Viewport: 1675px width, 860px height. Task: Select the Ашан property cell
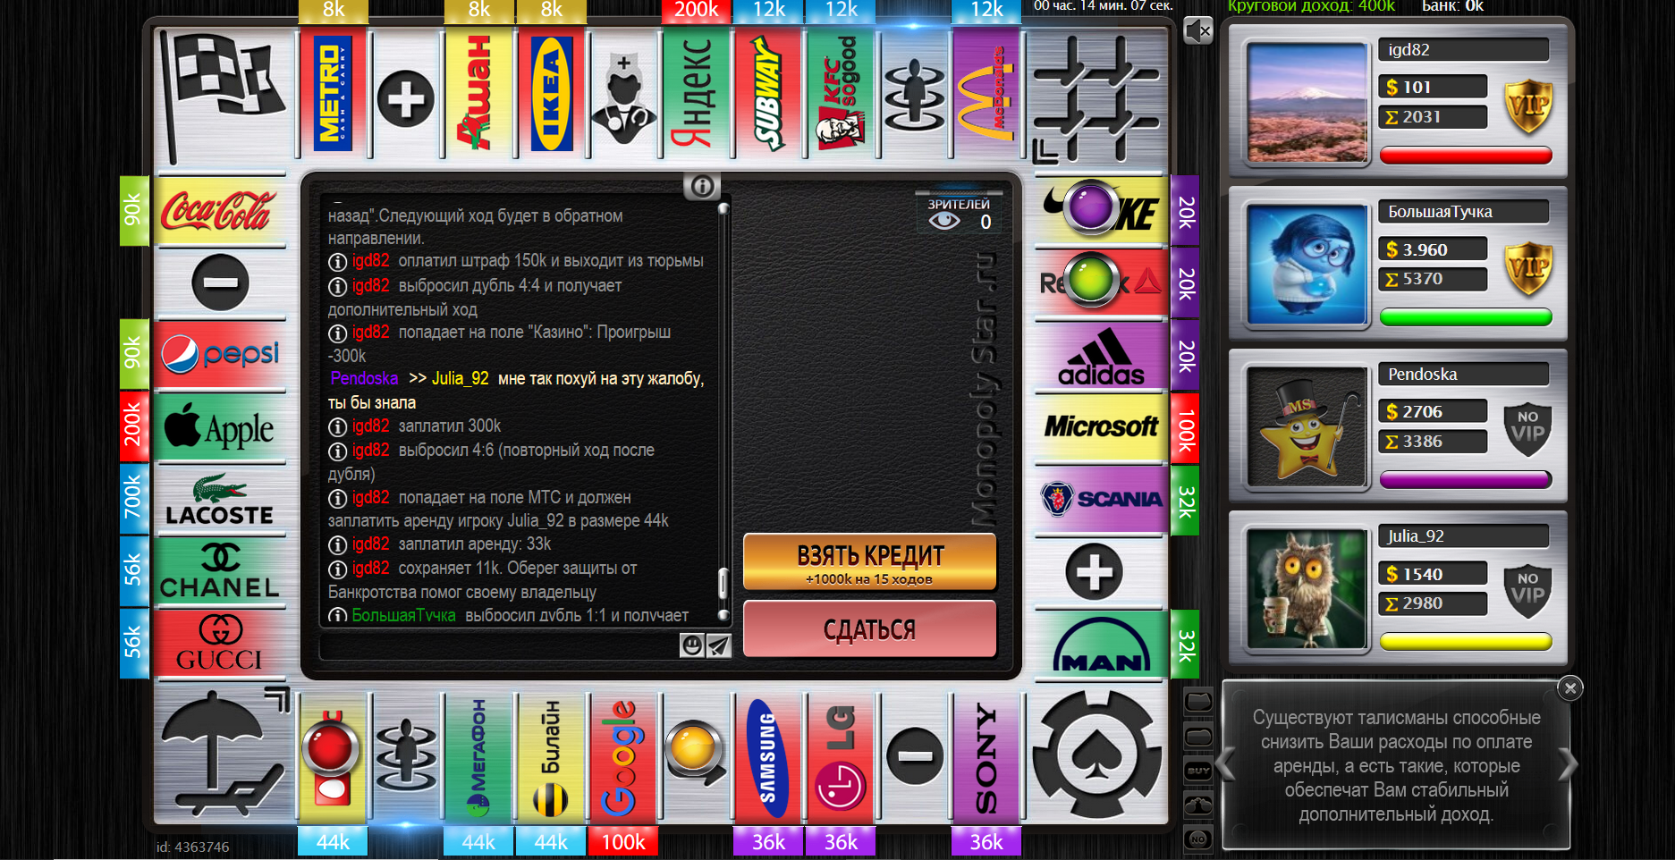point(478,93)
